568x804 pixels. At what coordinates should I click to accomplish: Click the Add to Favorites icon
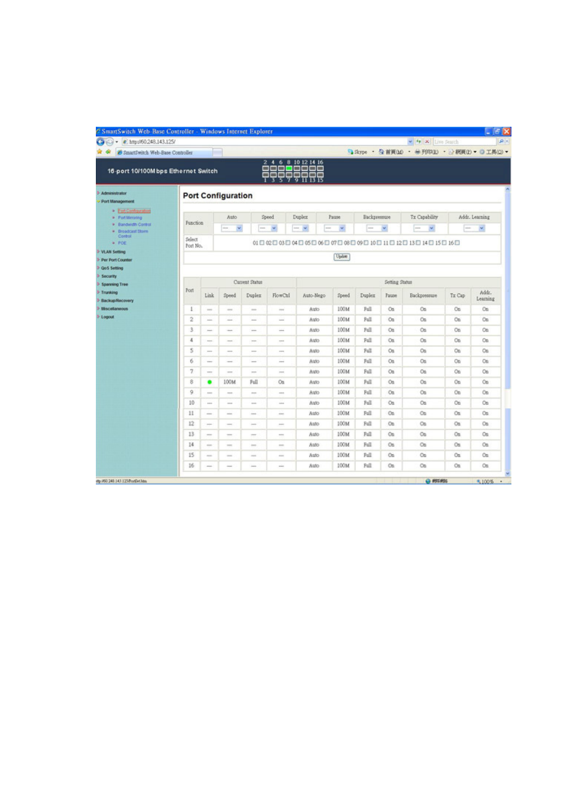(x=108, y=152)
